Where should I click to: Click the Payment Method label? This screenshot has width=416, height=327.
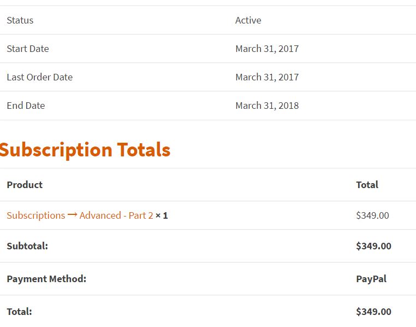(46, 279)
